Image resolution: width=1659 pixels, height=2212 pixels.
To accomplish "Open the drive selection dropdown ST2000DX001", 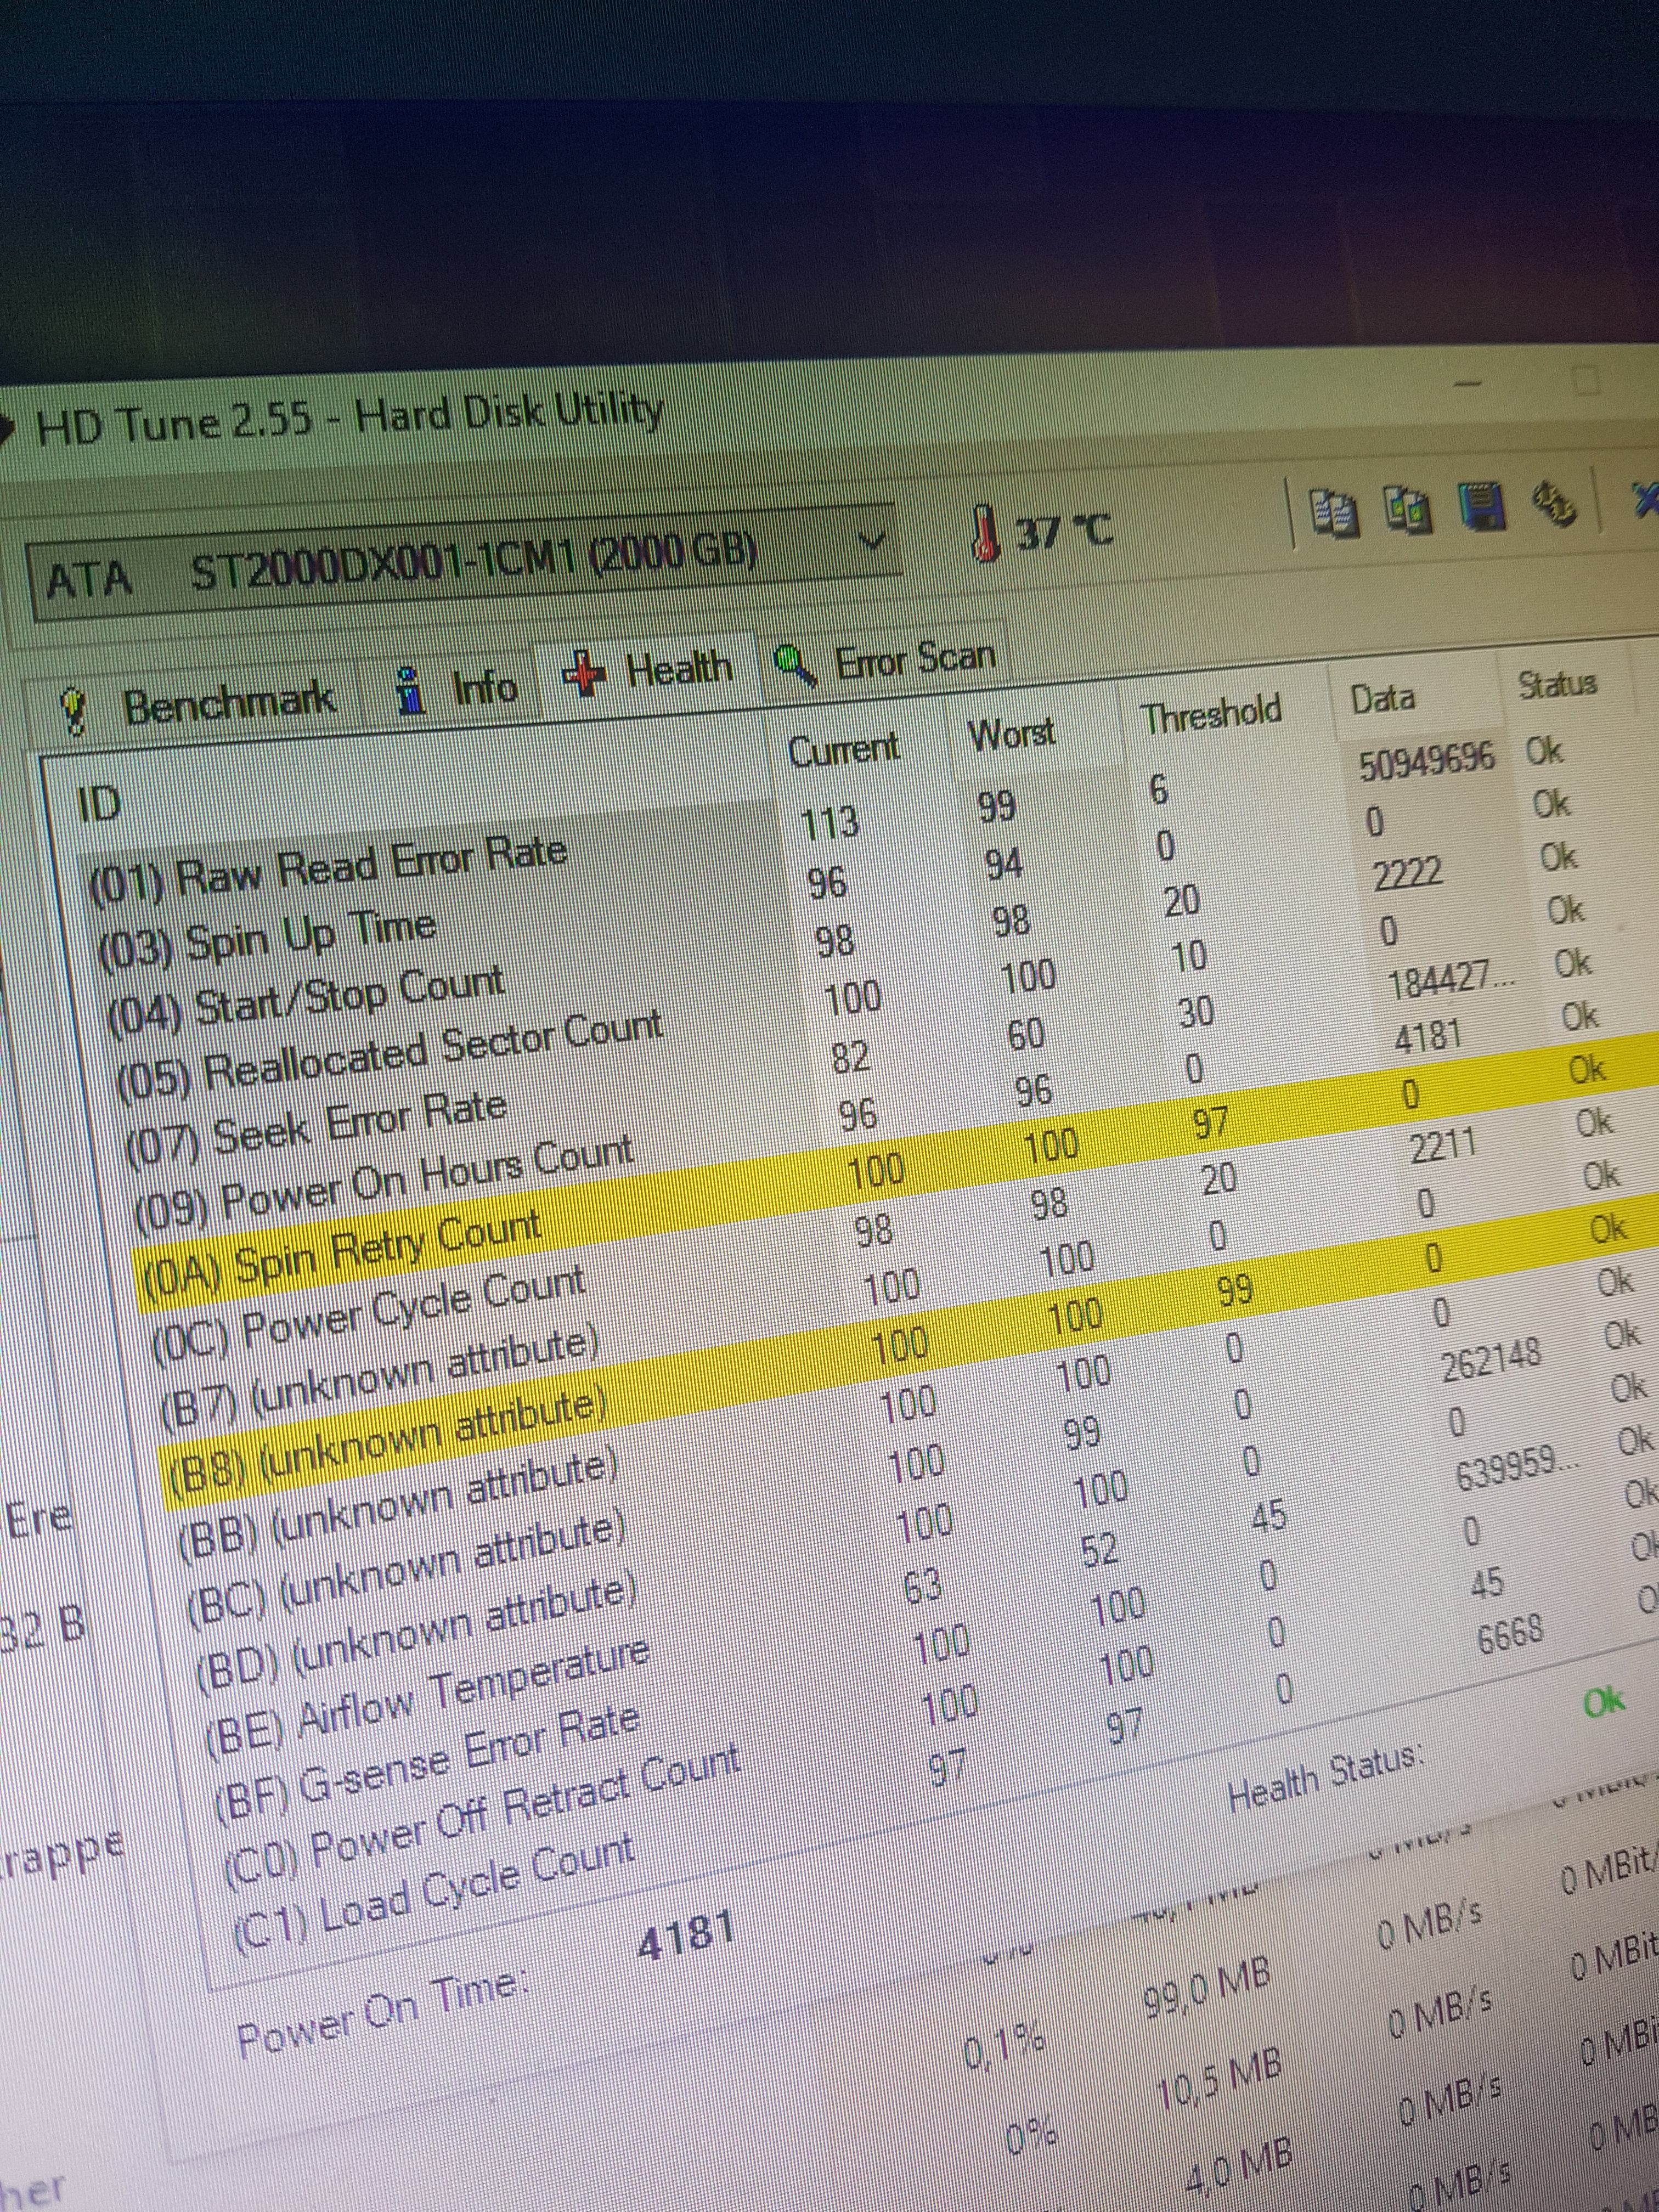I will [466, 563].
